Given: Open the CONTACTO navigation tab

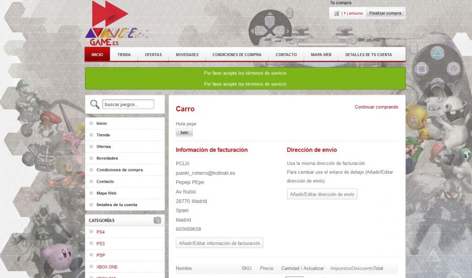Looking at the screenshot, I should click(x=286, y=55).
